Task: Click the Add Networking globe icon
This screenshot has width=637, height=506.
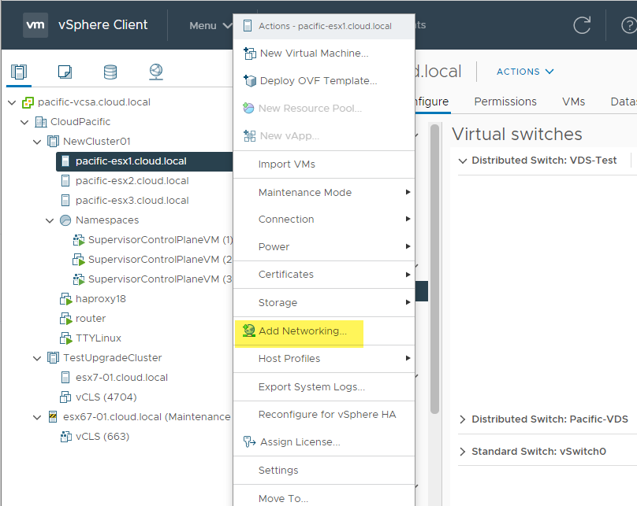Action: tap(248, 331)
